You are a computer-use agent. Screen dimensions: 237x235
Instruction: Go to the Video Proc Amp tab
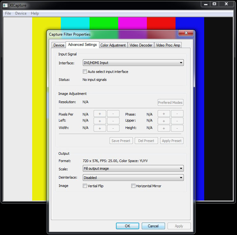(x=168, y=45)
